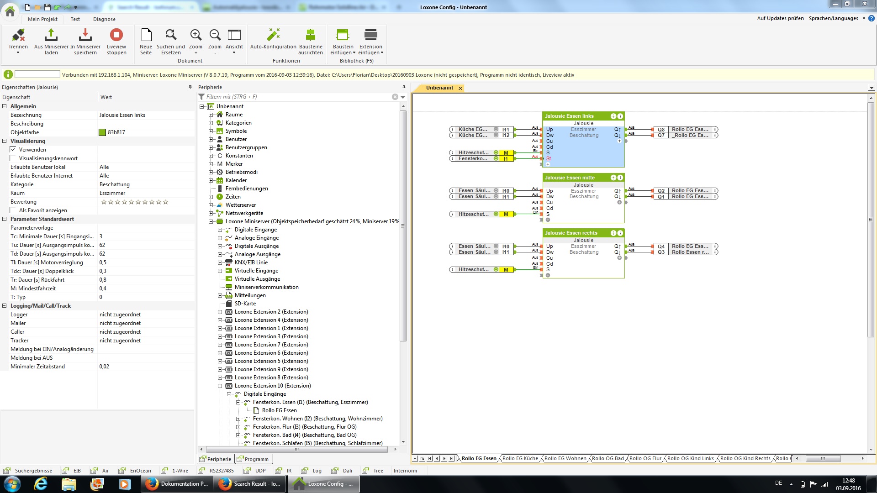Click In Miniserver speichern icon

pos(85,35)
